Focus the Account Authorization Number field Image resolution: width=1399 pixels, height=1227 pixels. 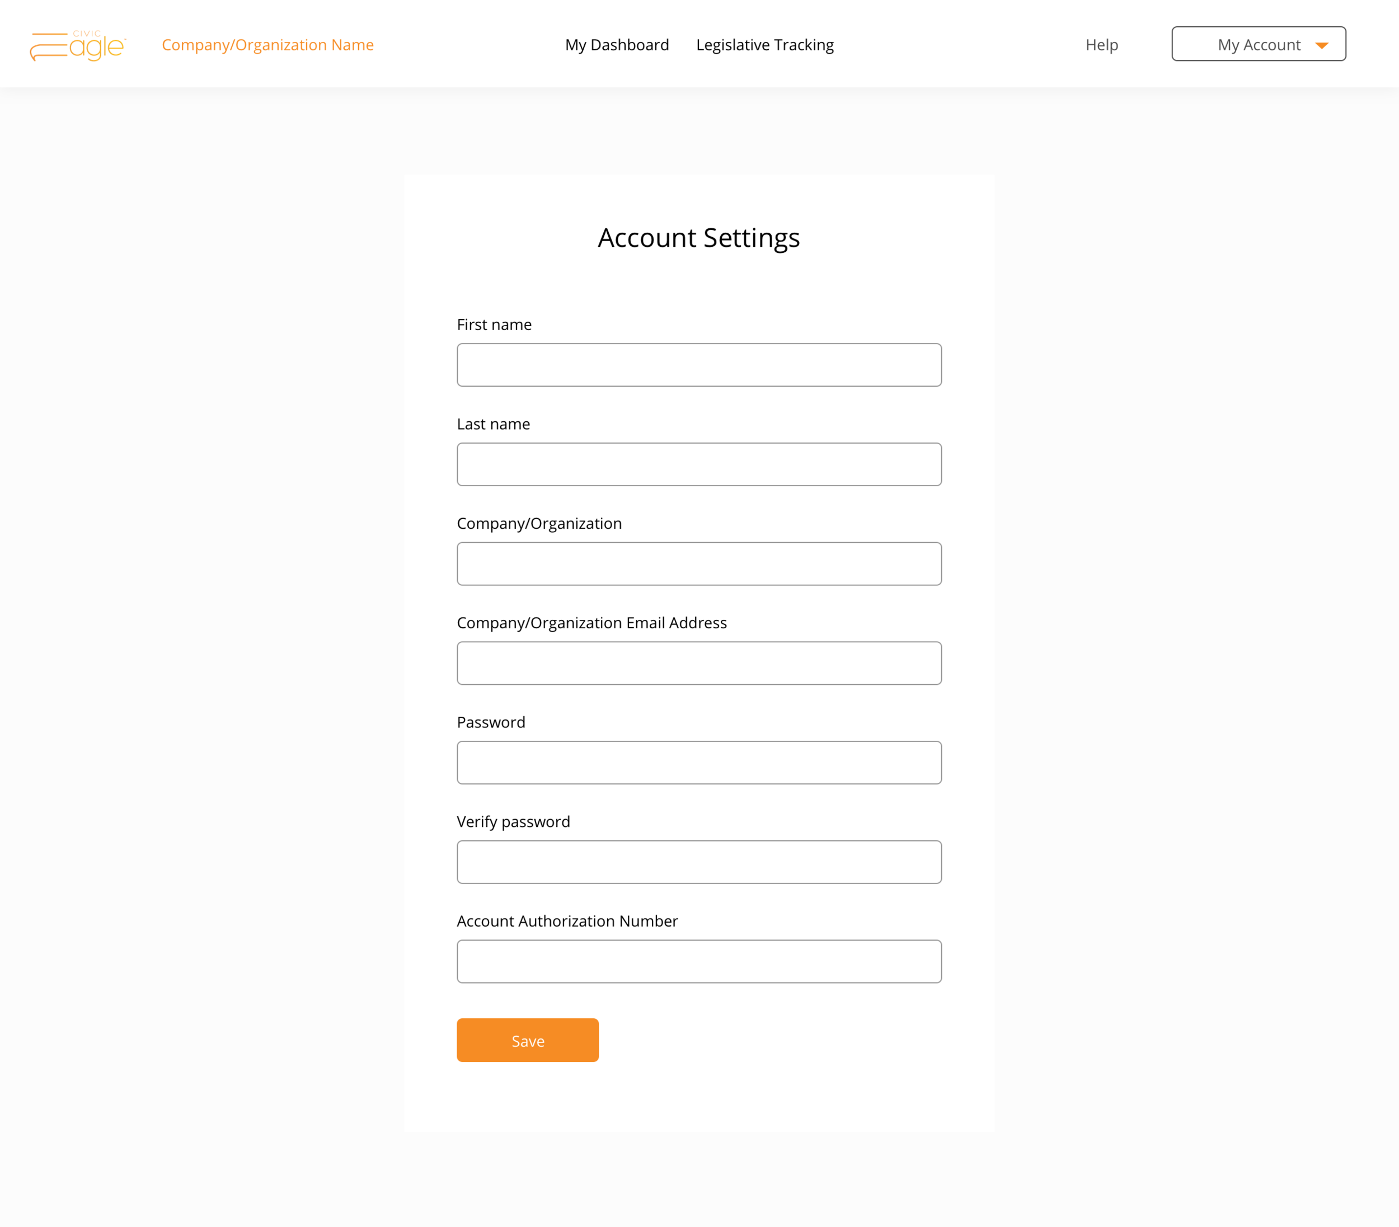(x=699, y=961)
